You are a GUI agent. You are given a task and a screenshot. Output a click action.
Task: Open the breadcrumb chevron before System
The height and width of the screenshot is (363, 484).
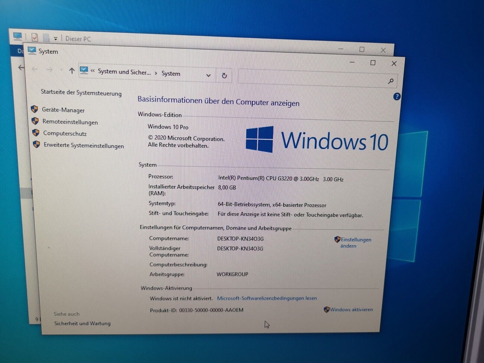[156, 73]
